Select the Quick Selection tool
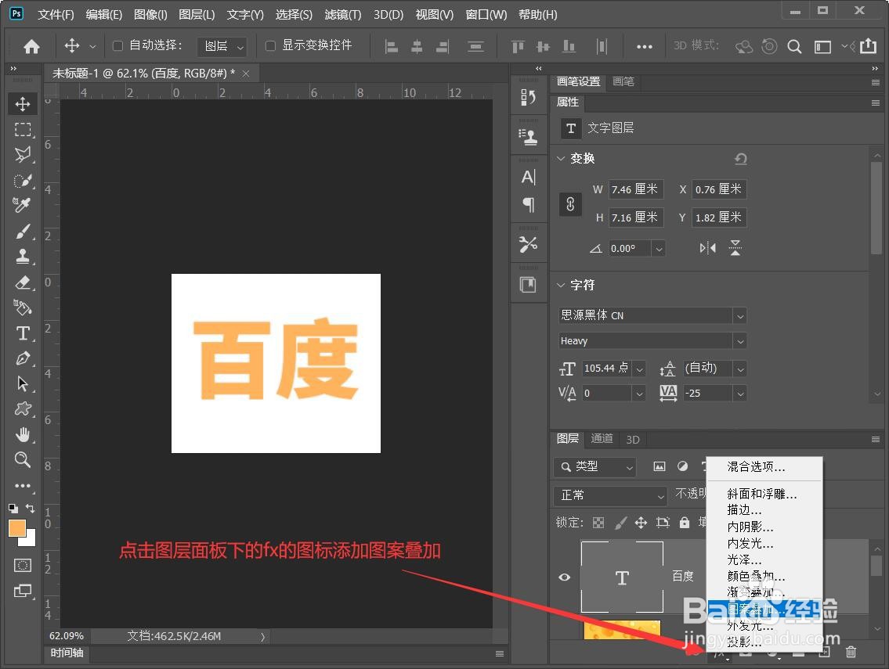 [x=23, y=181]
